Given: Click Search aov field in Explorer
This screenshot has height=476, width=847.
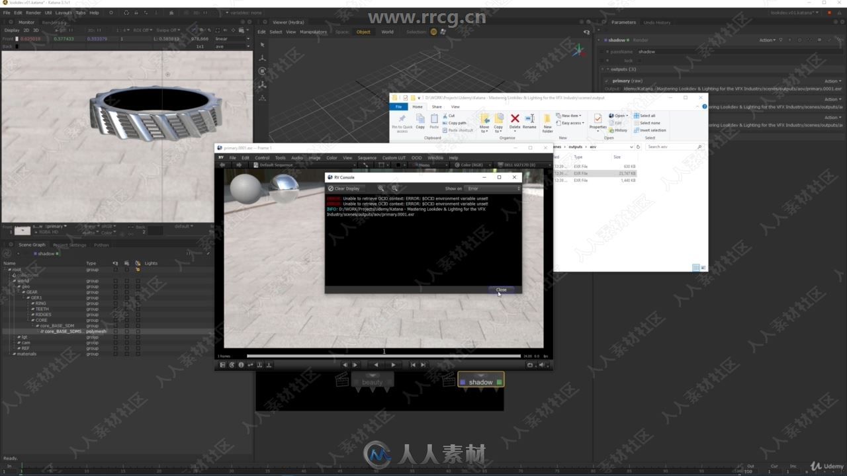Looking at the screenshot, I should click(674, 147).
